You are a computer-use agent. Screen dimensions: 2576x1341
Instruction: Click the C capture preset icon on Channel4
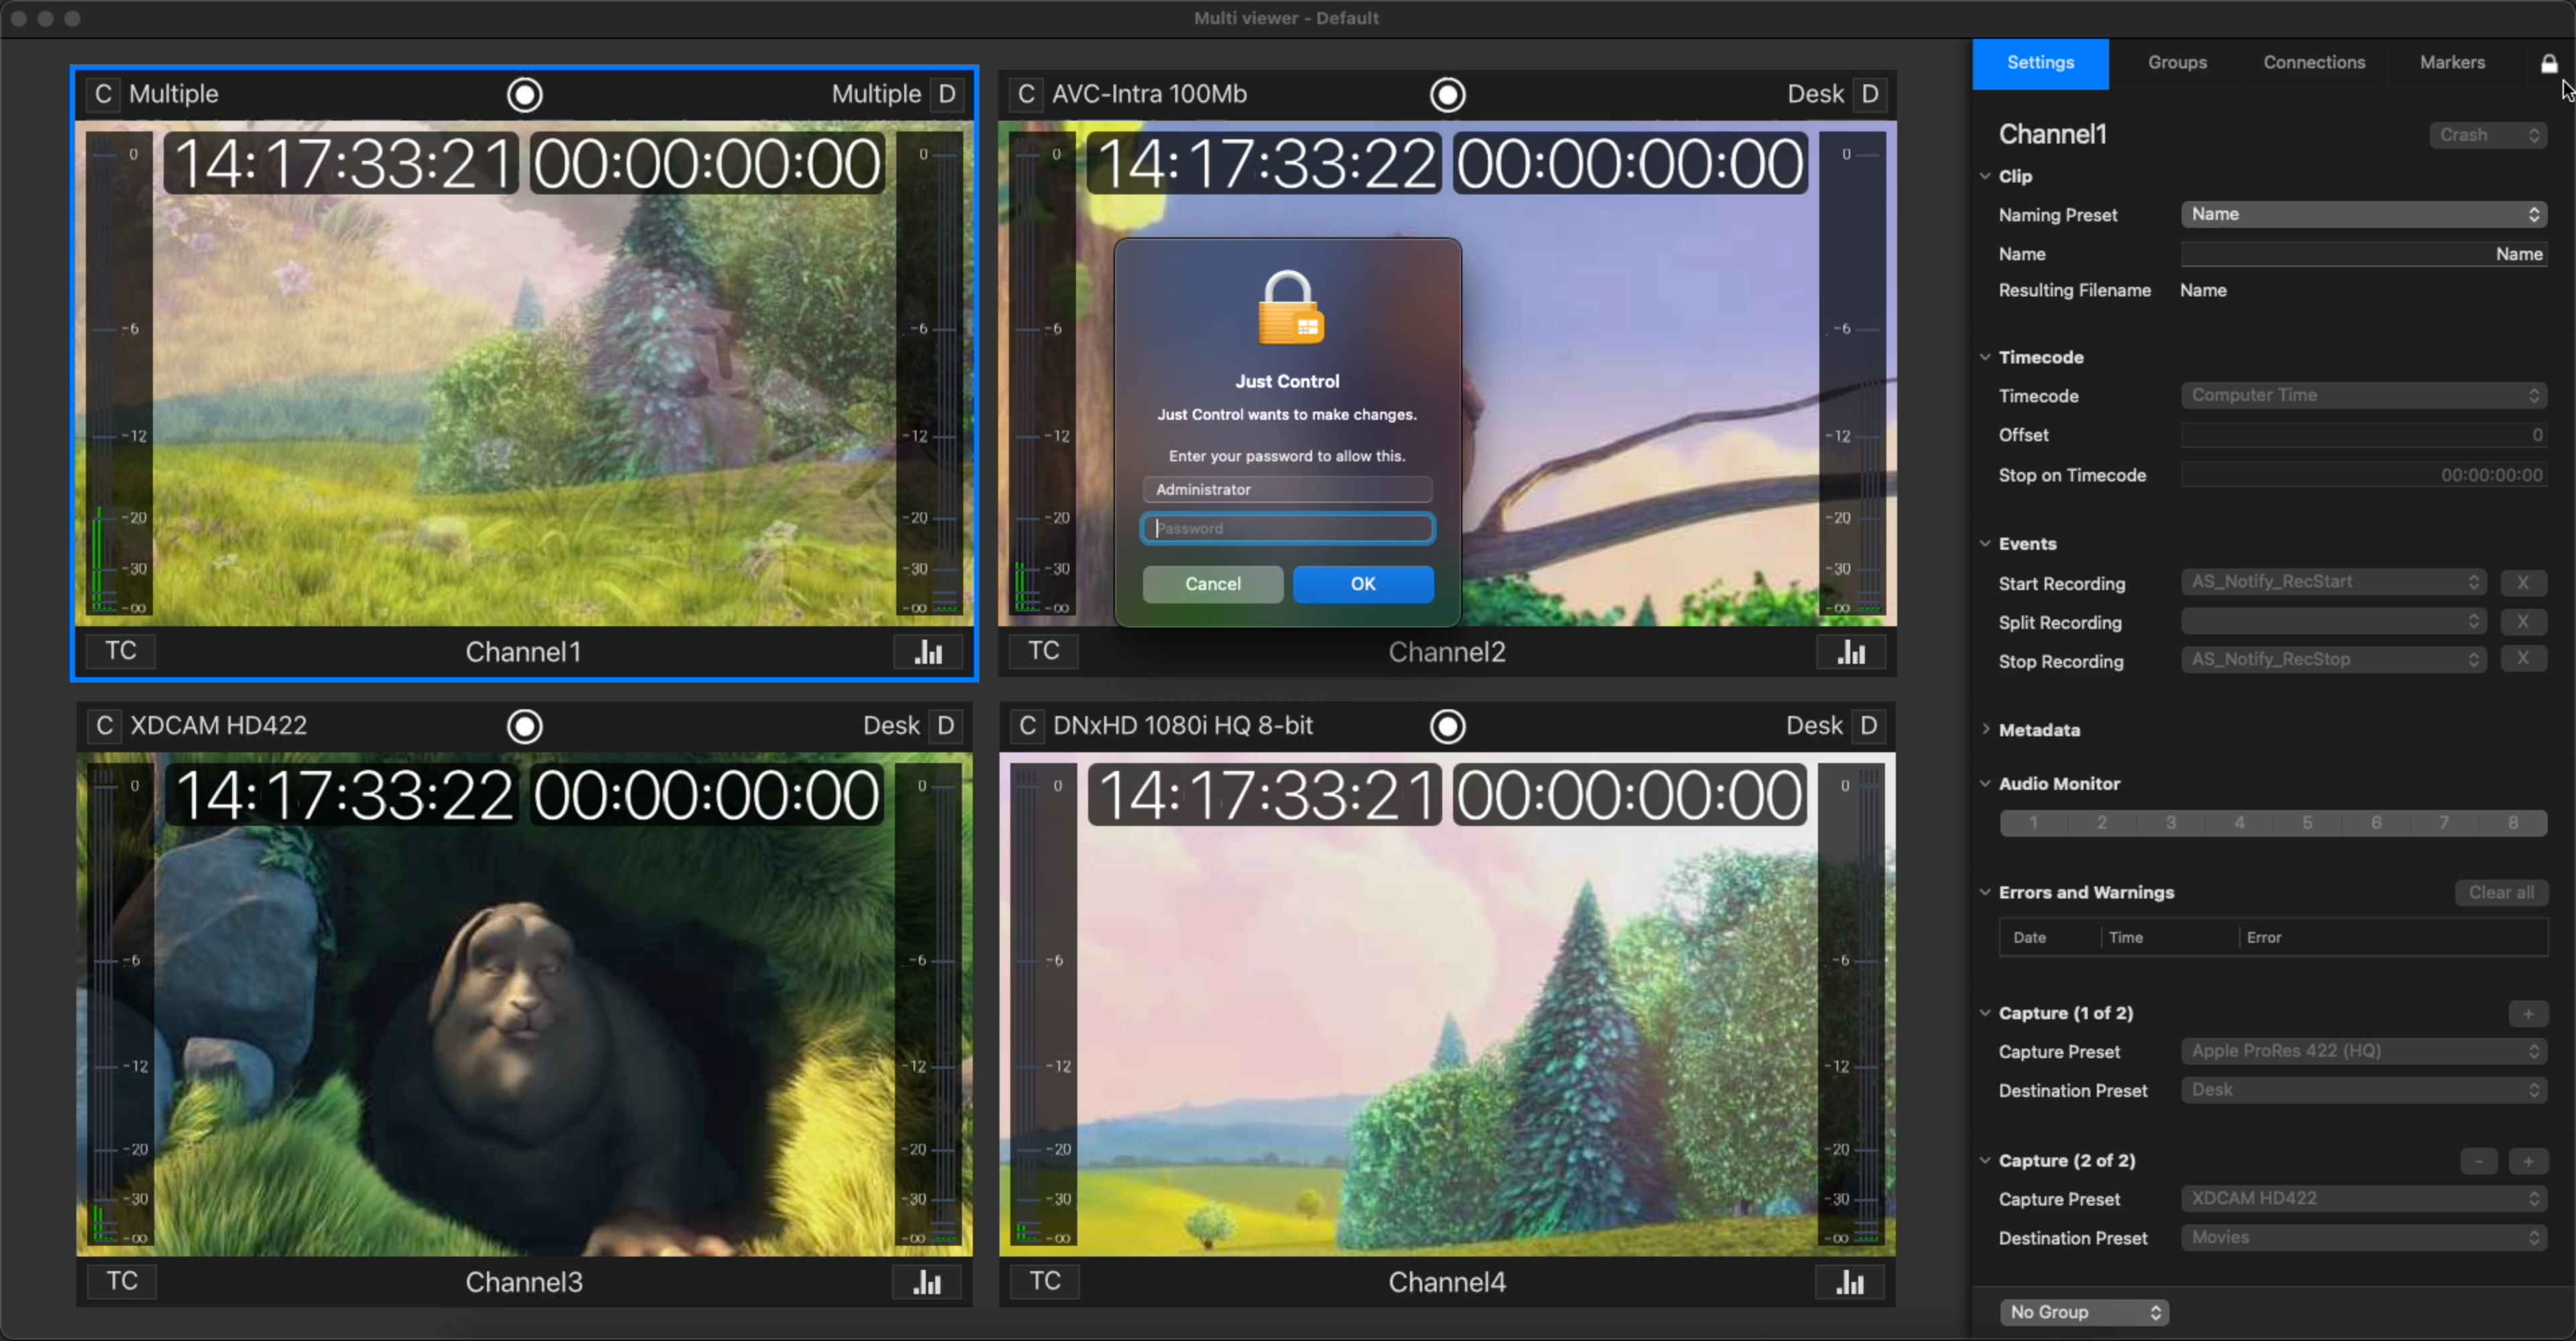click(1027, 725)
